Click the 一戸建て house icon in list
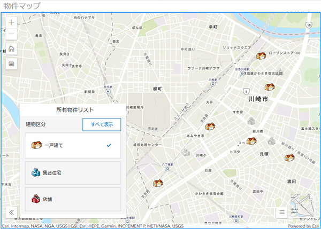 click(36, 145)
